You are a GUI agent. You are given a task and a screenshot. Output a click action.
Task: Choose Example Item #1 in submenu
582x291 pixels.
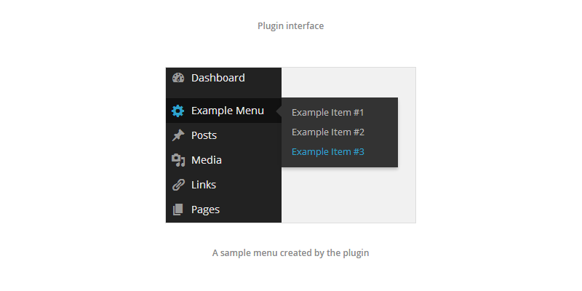[x=327, y=113]
